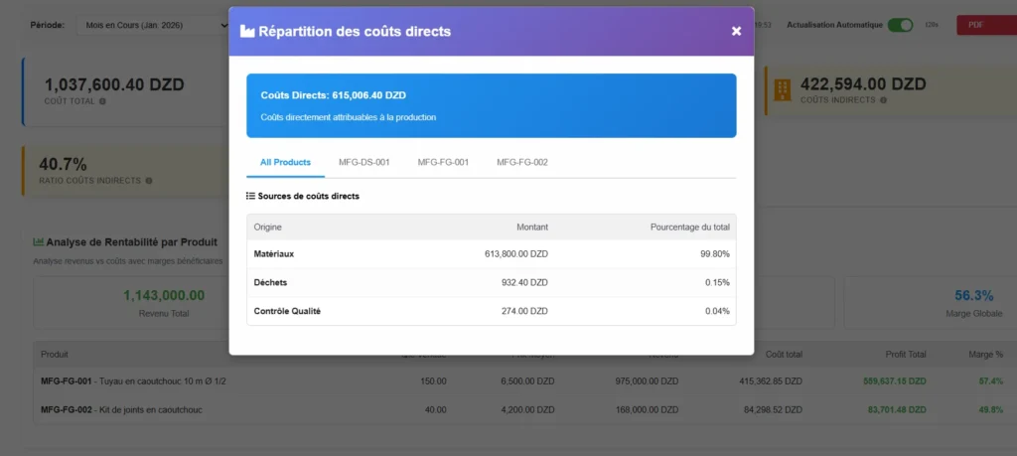Viewport: 1017px width, 456px height.
Task: Click the Origine column header
Action: click(x=268, y=228)
